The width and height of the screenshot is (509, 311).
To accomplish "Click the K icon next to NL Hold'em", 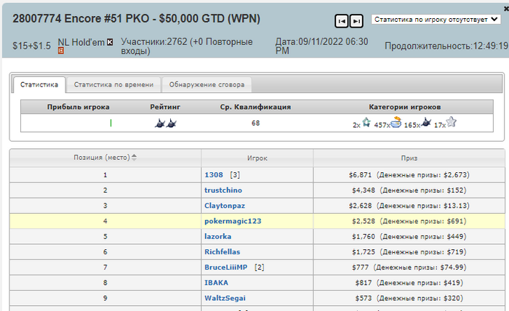I will tap(110, 42).
